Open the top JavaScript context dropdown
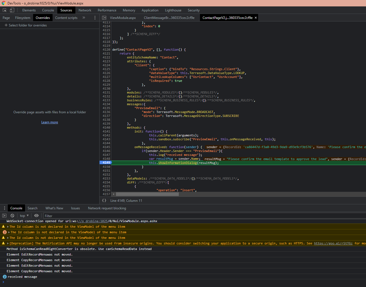Screen dimensions: 366x287 (x=24, y=216)
